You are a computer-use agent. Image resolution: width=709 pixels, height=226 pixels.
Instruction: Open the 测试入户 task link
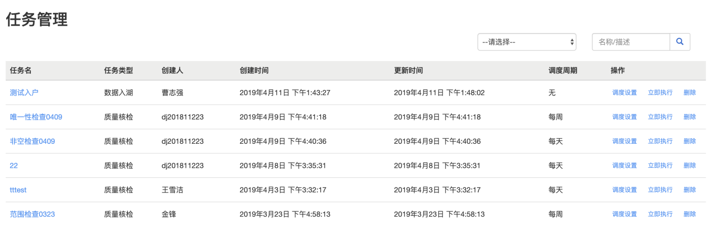point(24,93)
